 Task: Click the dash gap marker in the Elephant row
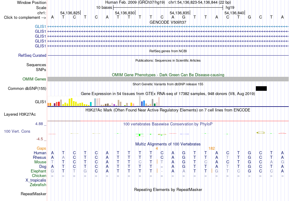tap(162, 171)
